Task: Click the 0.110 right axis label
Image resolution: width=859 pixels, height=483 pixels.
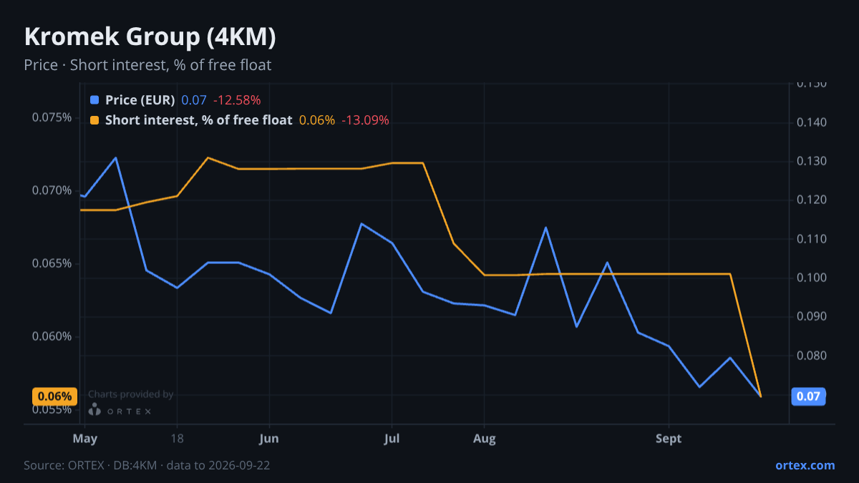Action: click(x=811, y=239)
